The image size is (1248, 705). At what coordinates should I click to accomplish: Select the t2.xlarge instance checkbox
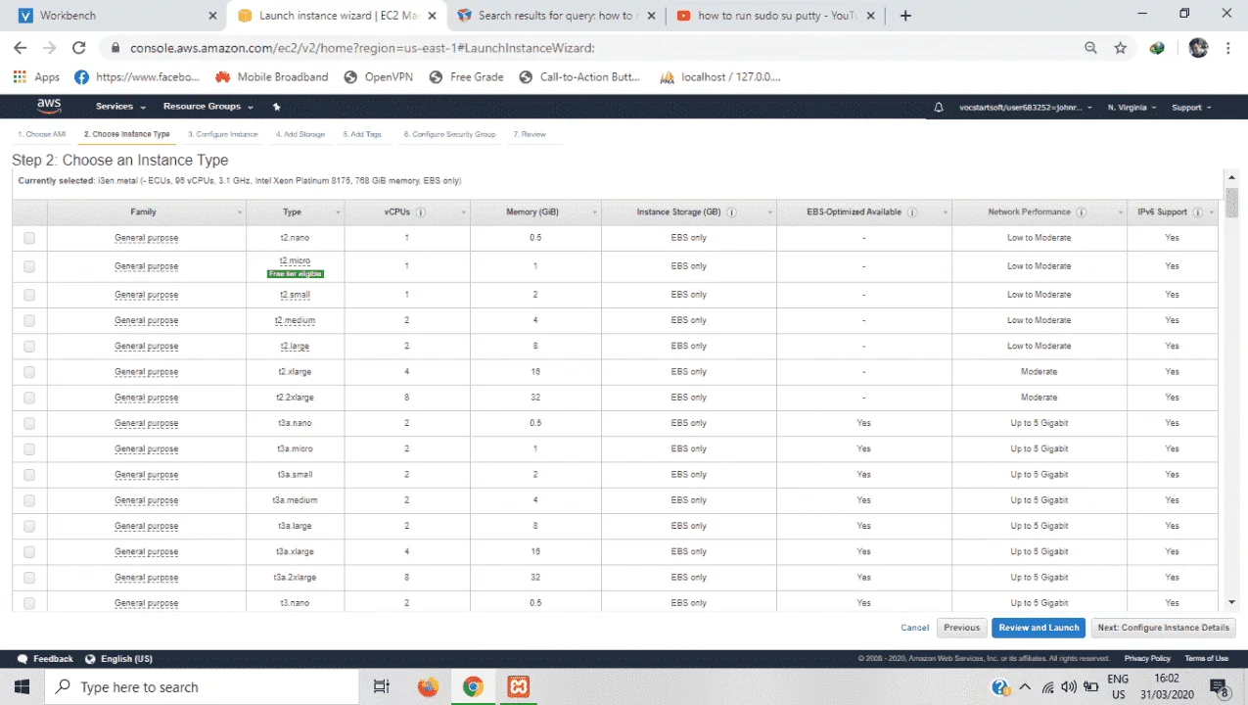tap(29, 372)
